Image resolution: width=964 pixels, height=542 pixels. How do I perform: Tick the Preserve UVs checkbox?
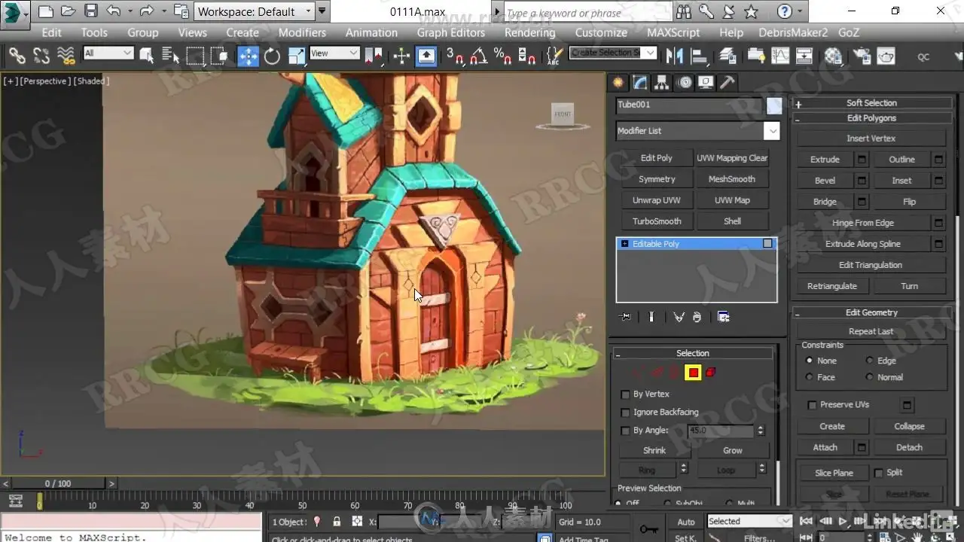(812, 405)
